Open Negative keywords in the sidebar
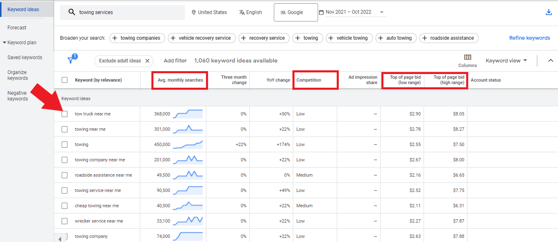Screen dimensions: 558x242 (17, 96)
